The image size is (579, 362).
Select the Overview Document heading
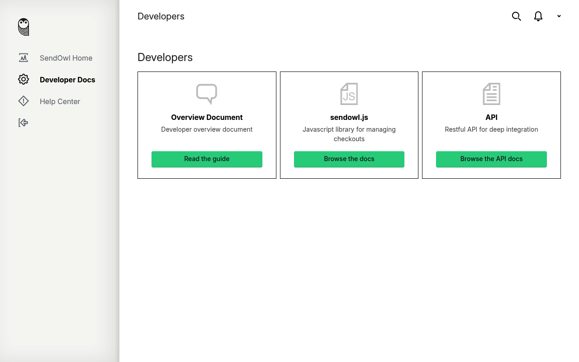[207, 117]
